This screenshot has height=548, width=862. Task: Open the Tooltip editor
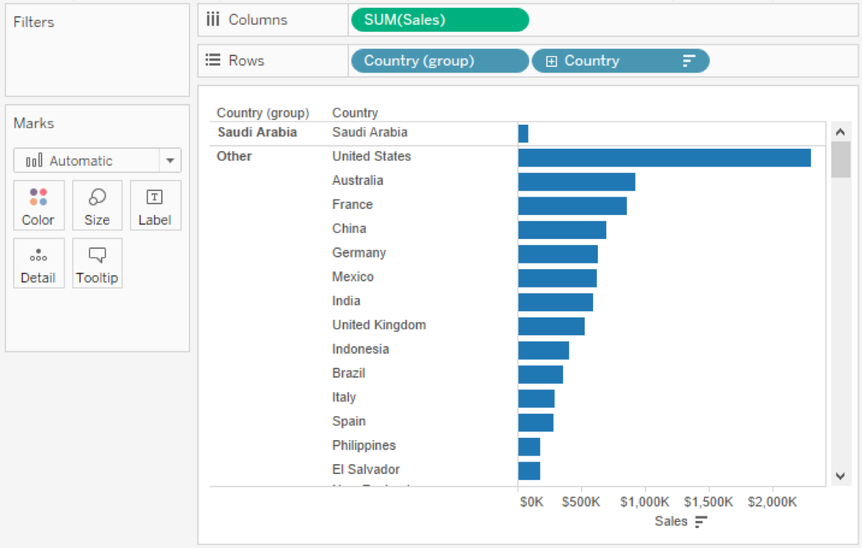click(x=97, y=264)
